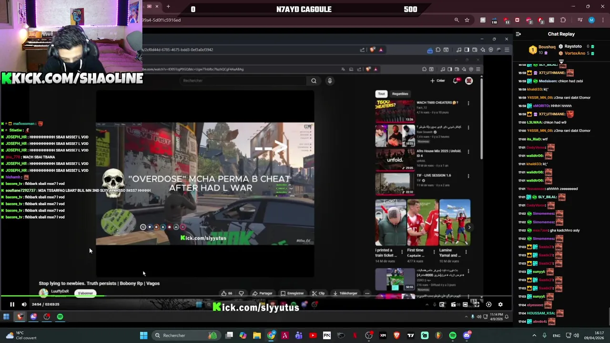
Task: Open VortexAno leaderboard entry
Action: click(x=576, y=53)
